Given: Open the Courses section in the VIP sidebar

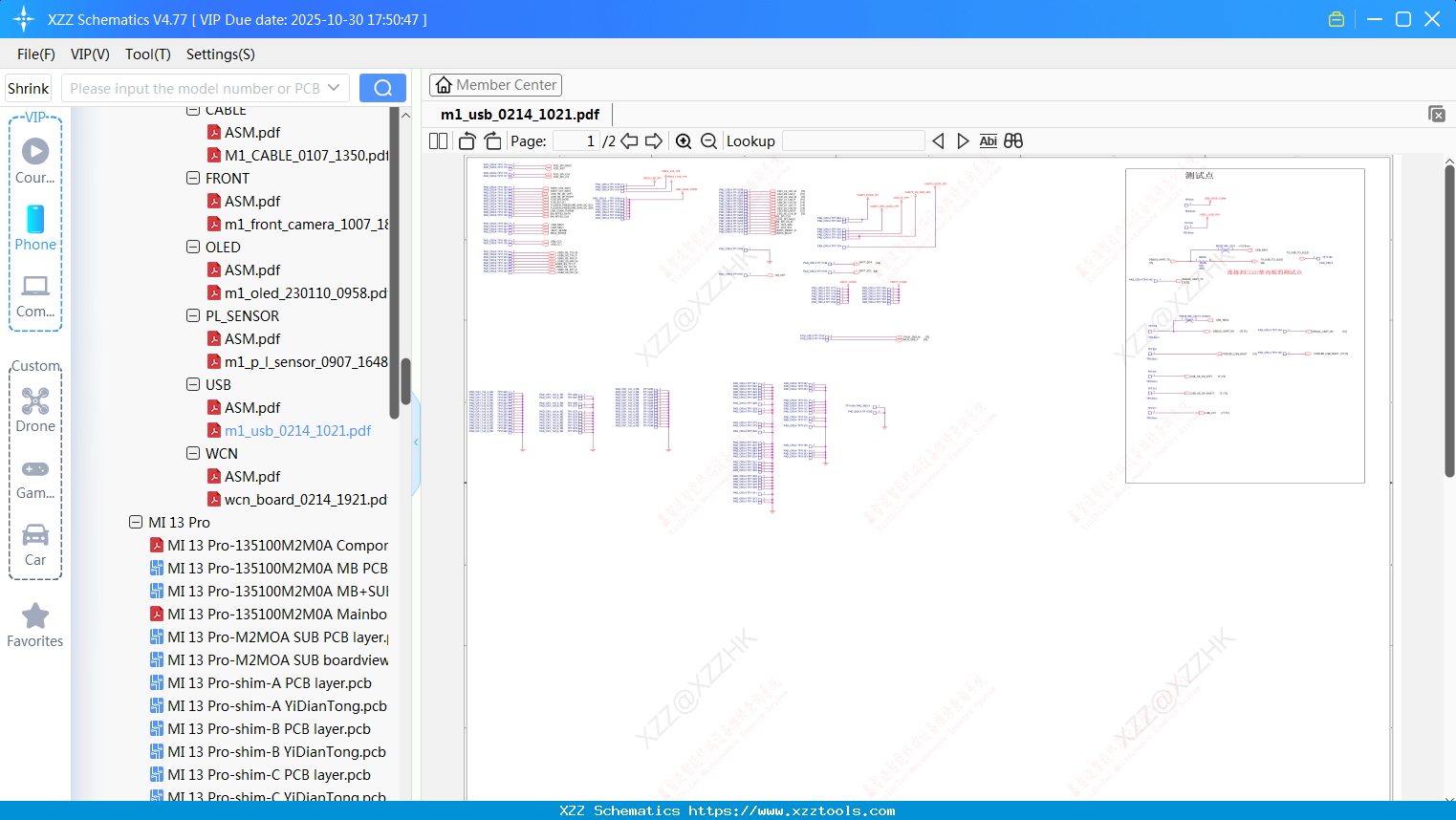Looking at the screenshot, I should click(x=35, y=161).
